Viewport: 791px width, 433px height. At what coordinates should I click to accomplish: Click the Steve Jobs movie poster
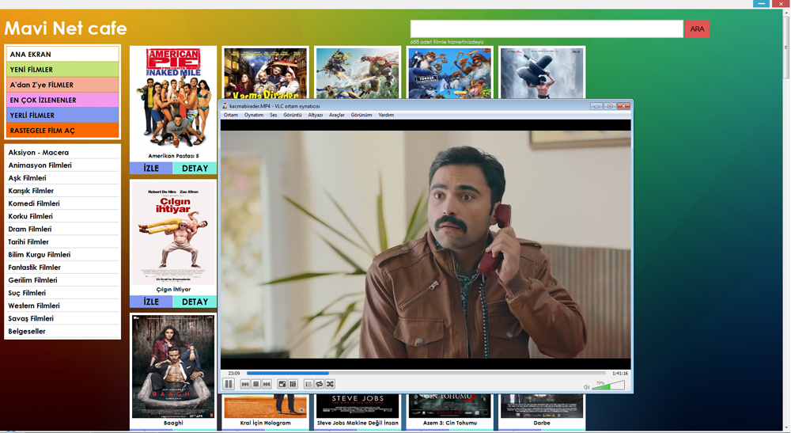(358, 406)
